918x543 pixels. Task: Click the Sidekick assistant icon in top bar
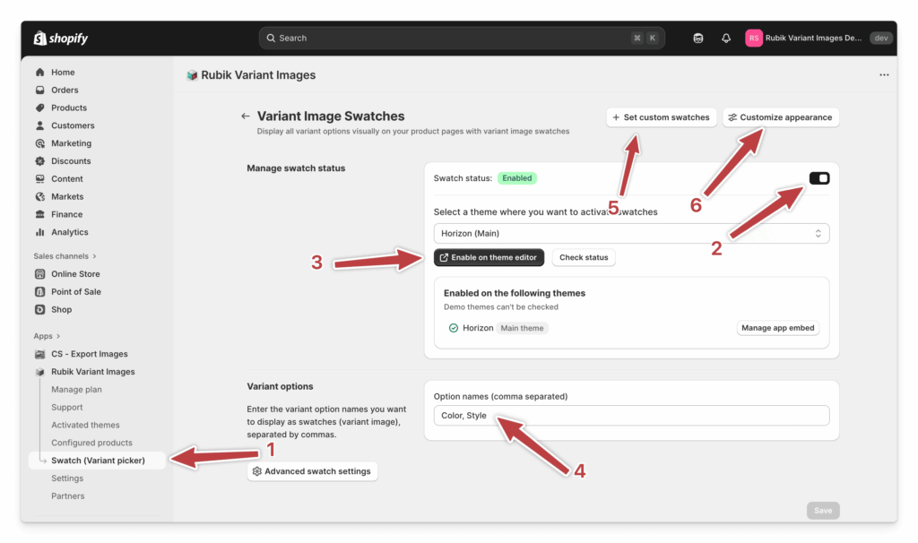[x=697, y=38]
